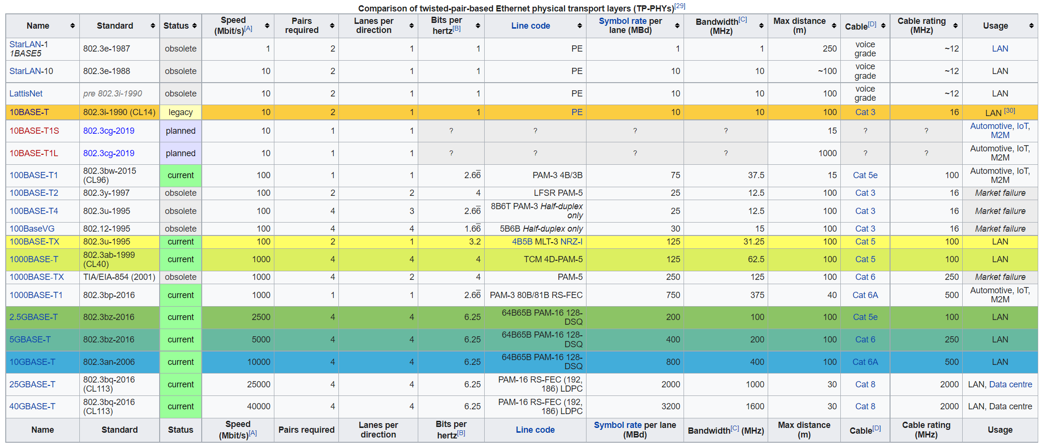Click sort arrows for Lanes per direction
The image size is (1043, 448).
[x=412, y=26]
